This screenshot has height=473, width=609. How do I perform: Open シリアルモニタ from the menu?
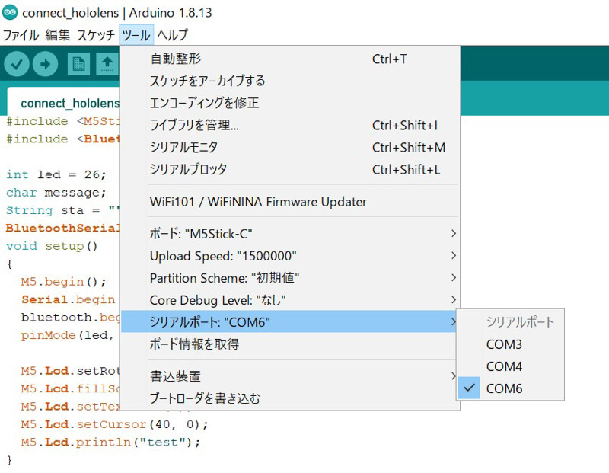click(289, 147)
